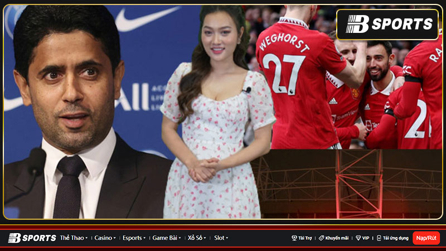Open the Khuyến mãi promotions link

(337, 238)
